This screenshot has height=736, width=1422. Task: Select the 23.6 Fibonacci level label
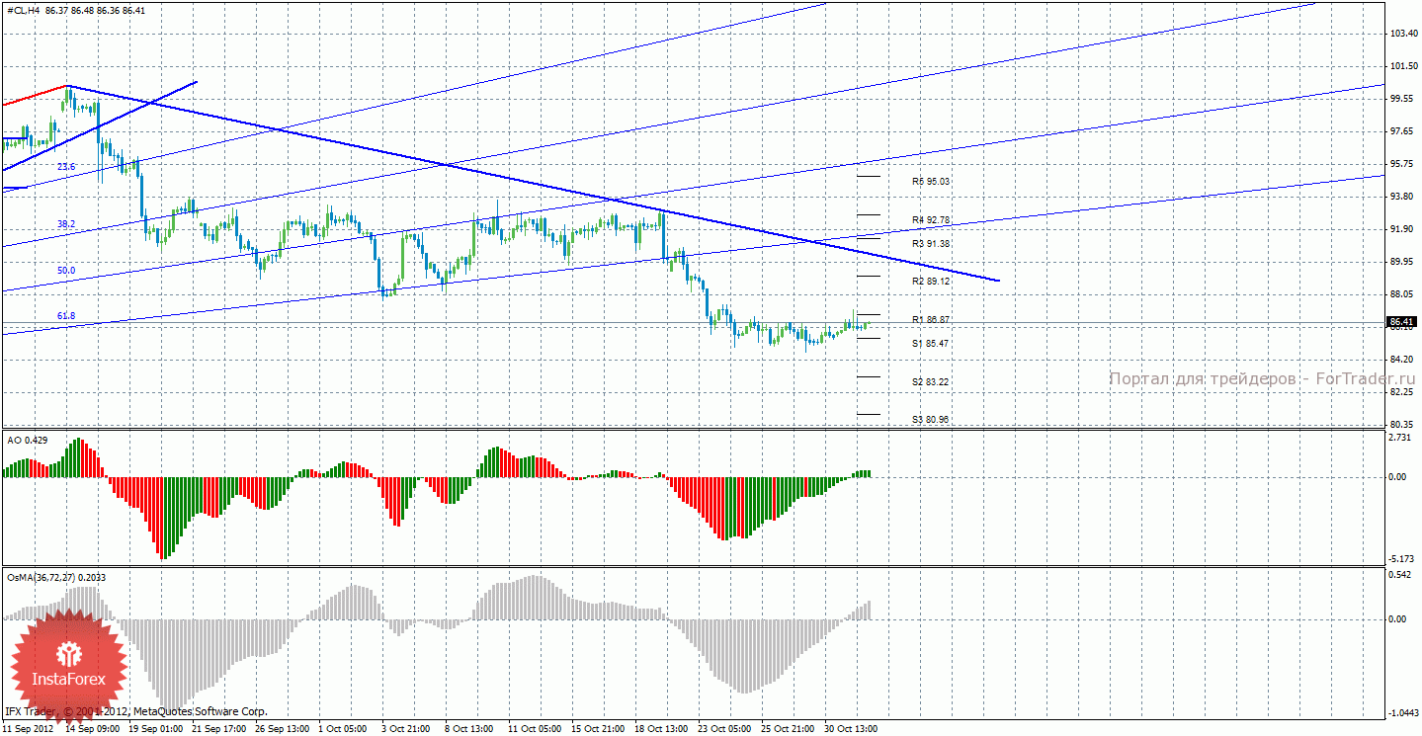pyautogui.click(x=66, y=167)
